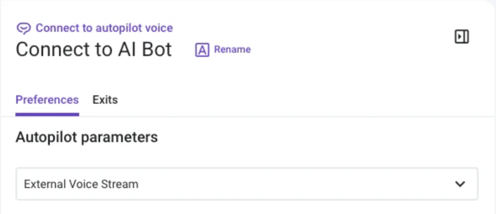Rename the Connect to AI Bot widget
The image size is (496, 214).
tap(223, 50)
